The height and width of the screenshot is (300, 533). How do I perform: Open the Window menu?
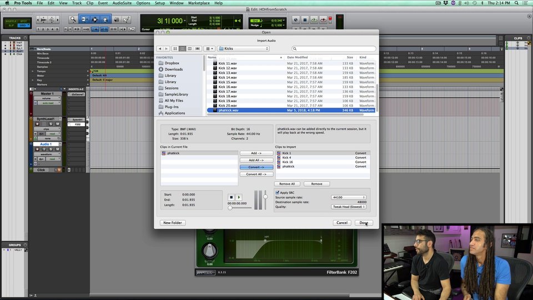pyautogui.click(x=177, y=3)
